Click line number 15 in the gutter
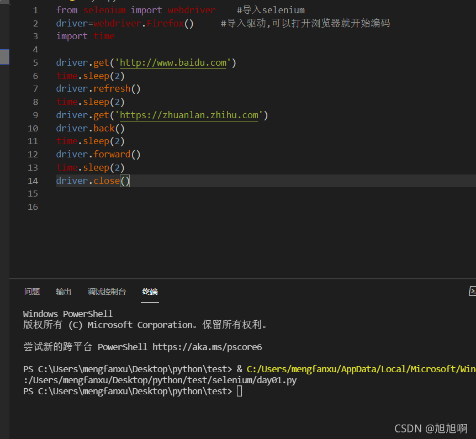 (33, 194)
